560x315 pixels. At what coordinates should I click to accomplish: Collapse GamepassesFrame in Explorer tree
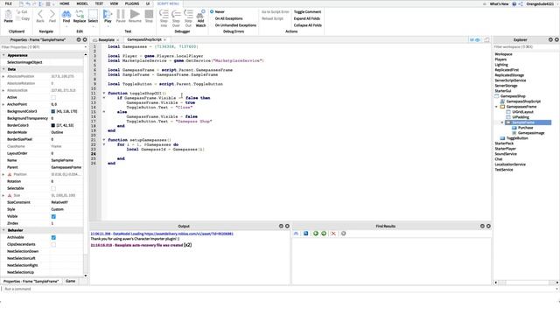[x=496, y=107]
